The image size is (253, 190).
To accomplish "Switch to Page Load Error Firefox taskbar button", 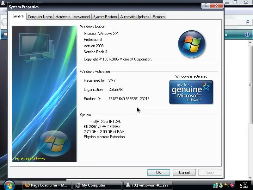I will coord(46,185).
